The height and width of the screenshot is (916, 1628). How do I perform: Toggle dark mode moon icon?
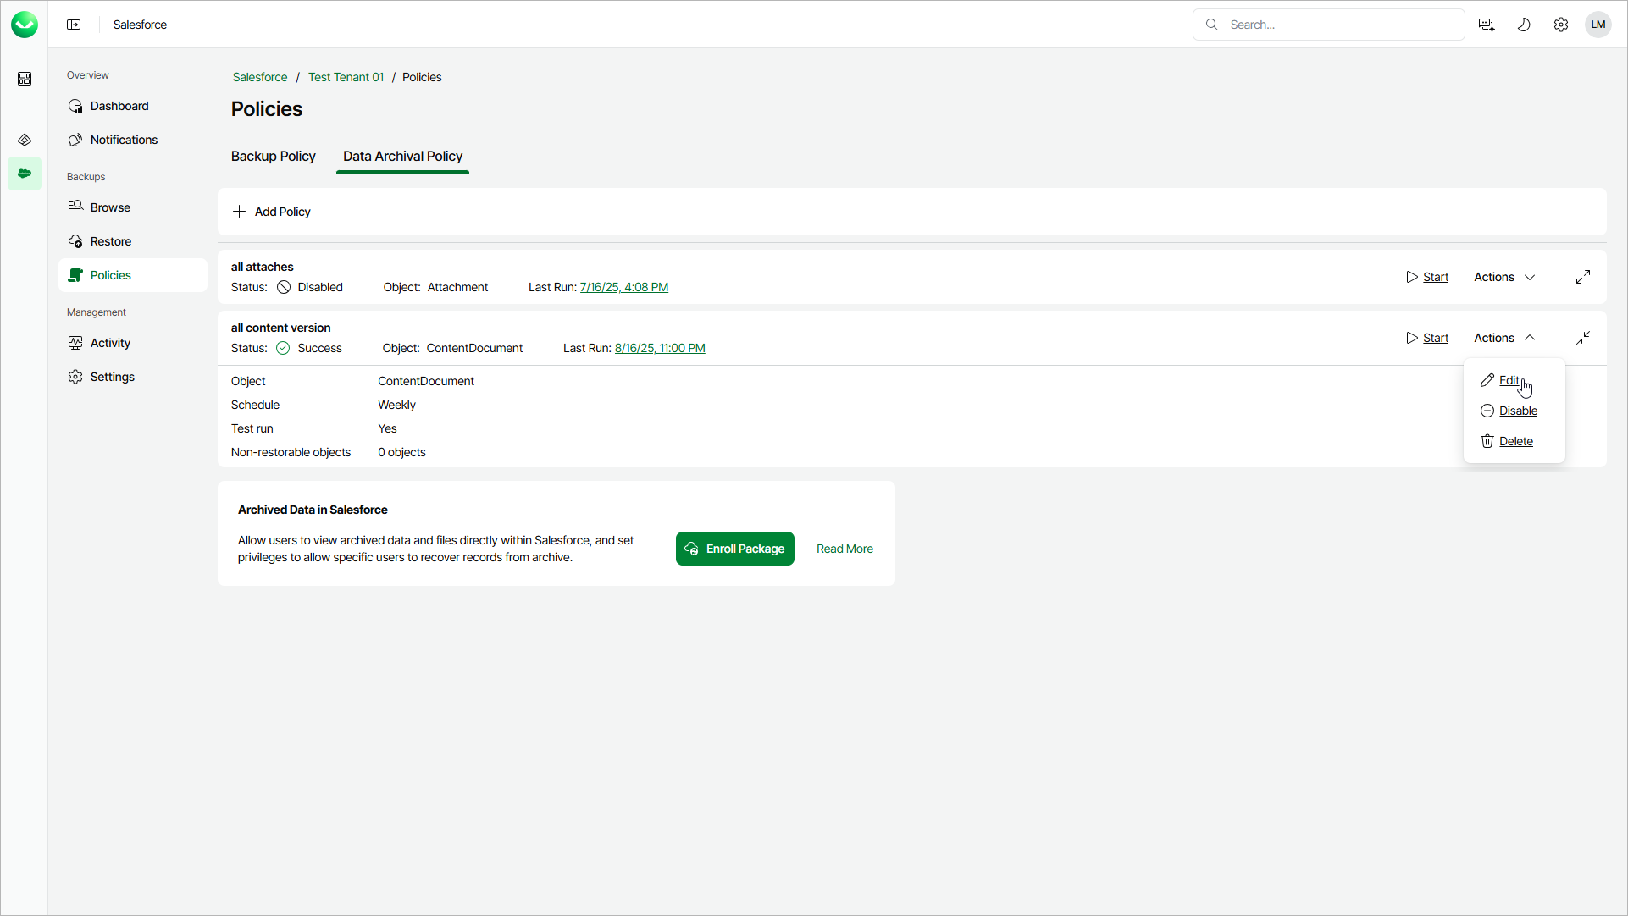coord(1524,25)
